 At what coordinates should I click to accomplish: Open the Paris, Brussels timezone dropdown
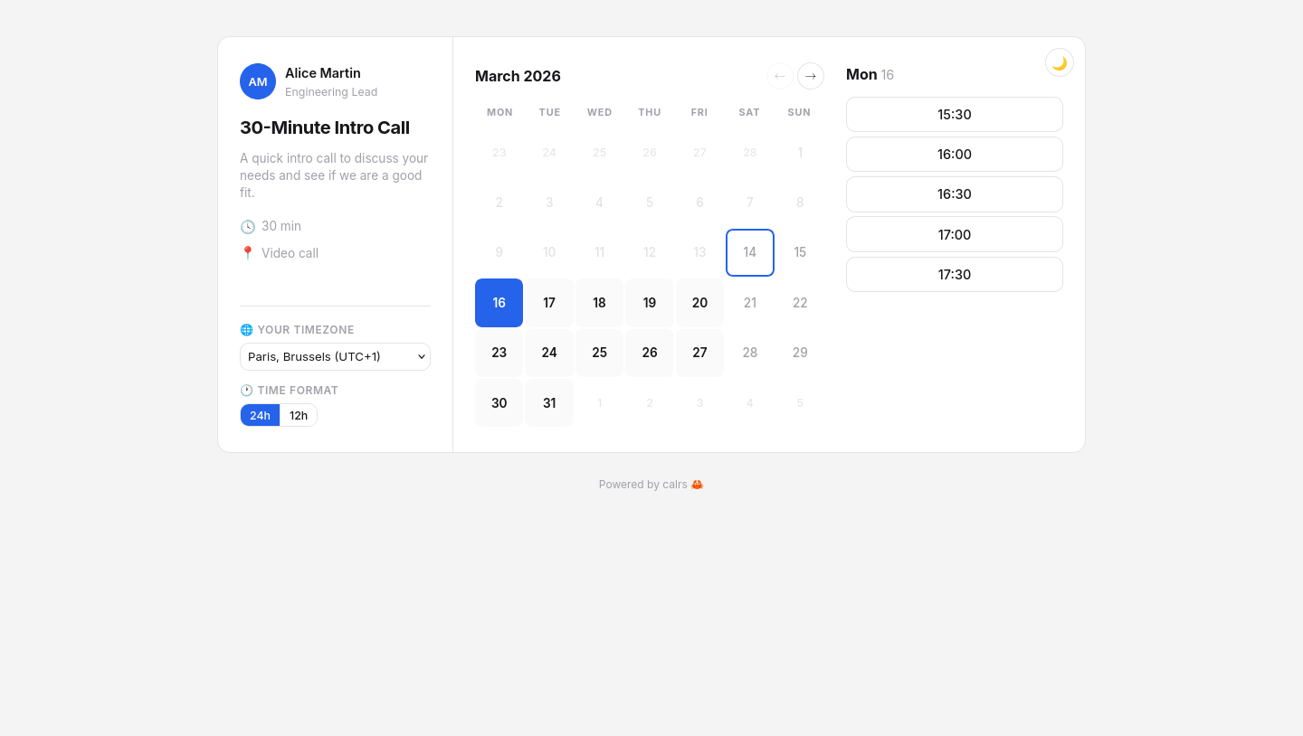click(x=335, y=356)
